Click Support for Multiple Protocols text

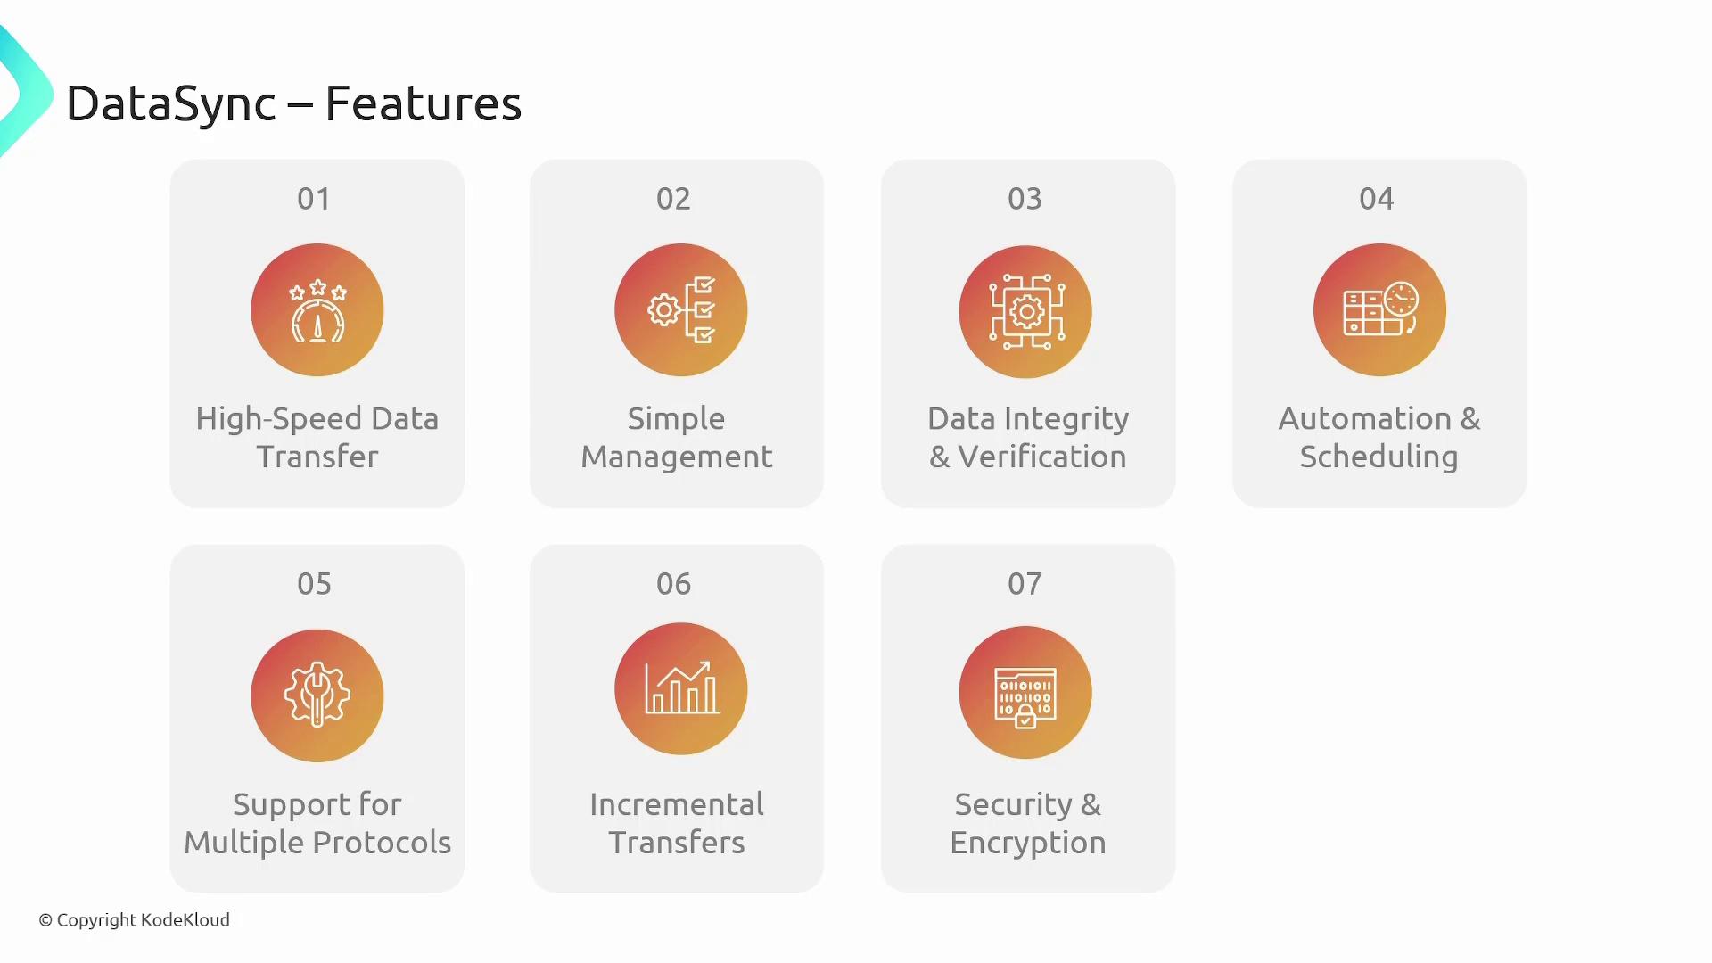(x=317, y=823)
